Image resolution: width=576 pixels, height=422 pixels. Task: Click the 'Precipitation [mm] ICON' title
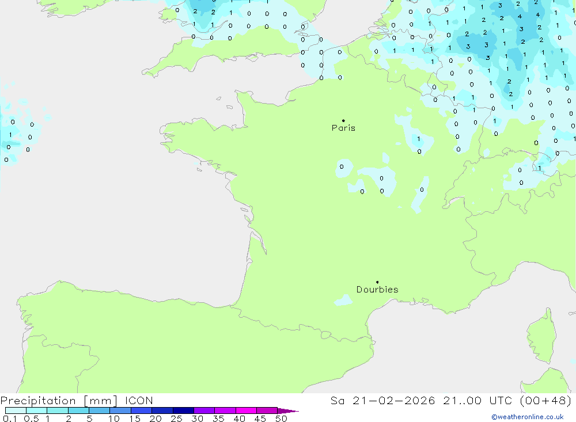77,401
